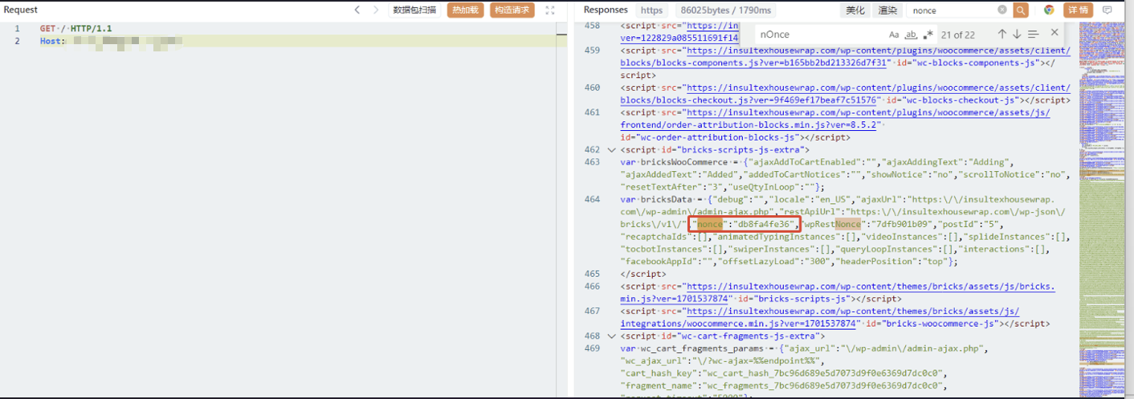The height and width of the screenshot is (399, 1134).
Task: Click the 美化 beautify button
Action: pyautogui.click(x=855, y=10)
